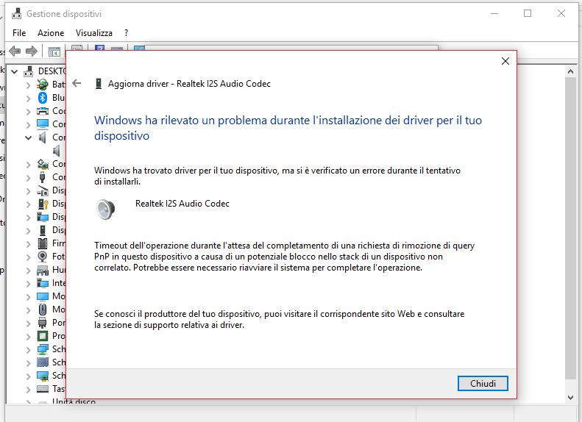Select the webcam icon of the Fot row
This screenshot has height=422, width=582.
tap(43, 257)
